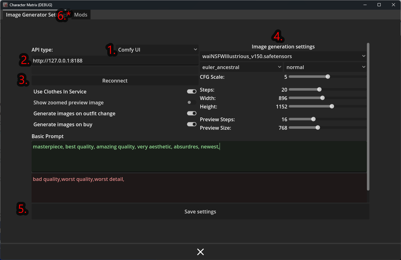Turn off Generate images on buy
The image size is (401, 260).
click(x=191, y=124)
